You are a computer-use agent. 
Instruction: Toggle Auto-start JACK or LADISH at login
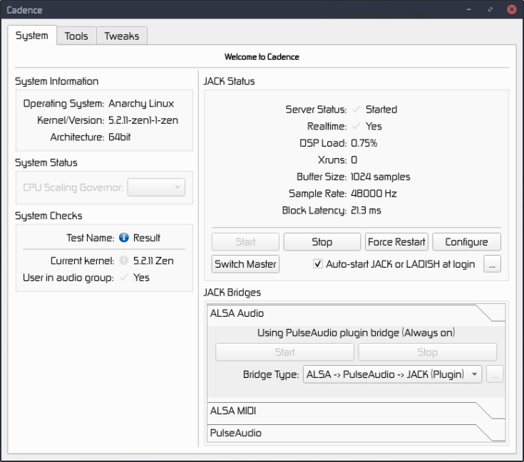pyautogui.click(x=318, y=264)
